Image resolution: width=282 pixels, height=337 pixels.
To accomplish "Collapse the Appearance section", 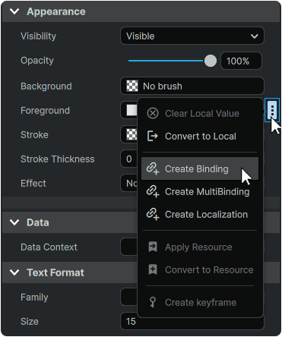I will [x=14, y=11].
